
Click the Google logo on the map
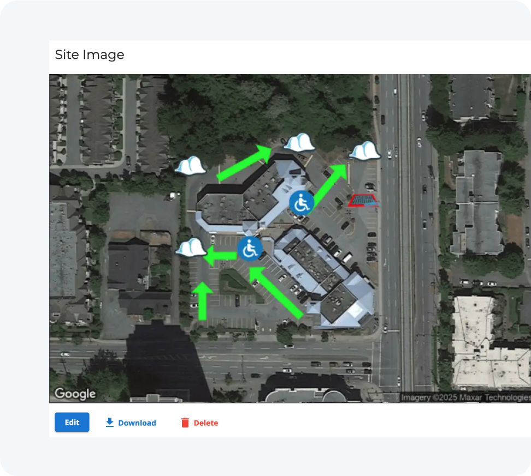pyautogui.click(x=75, y=394)
